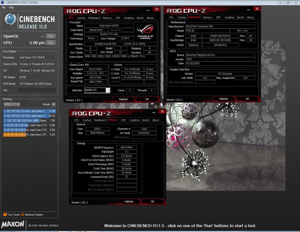This screenshot has height=232, width=300.
Task: Select ranking row 4C/8T @ 2.80 GHz
Action: tap(29, 130)
